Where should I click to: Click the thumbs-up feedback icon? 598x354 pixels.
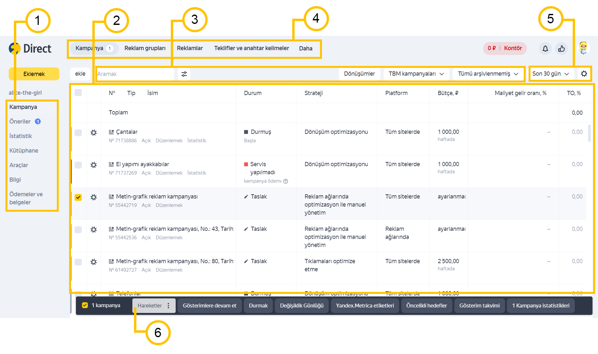[562, 48]
